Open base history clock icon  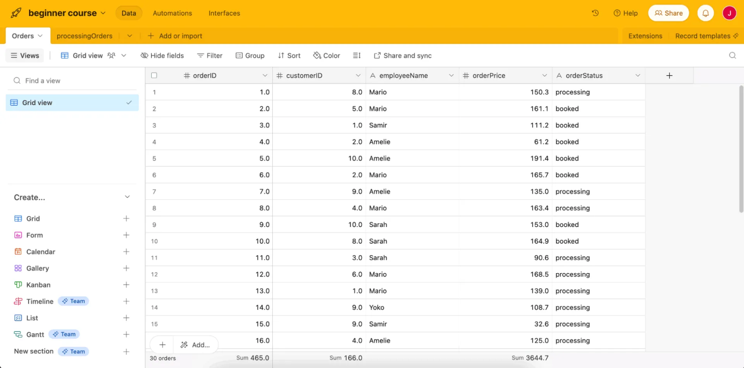[595, 13]
